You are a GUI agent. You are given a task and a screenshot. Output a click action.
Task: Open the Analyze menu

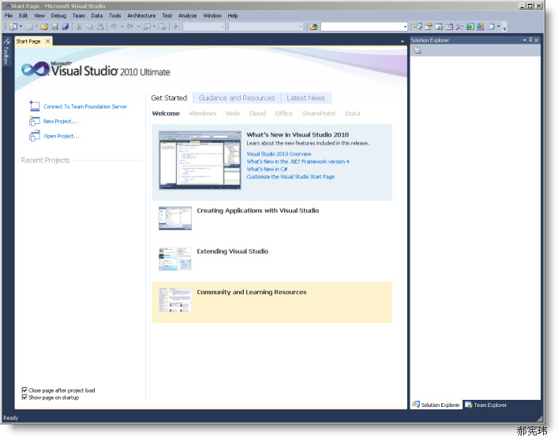coord(188,16)
